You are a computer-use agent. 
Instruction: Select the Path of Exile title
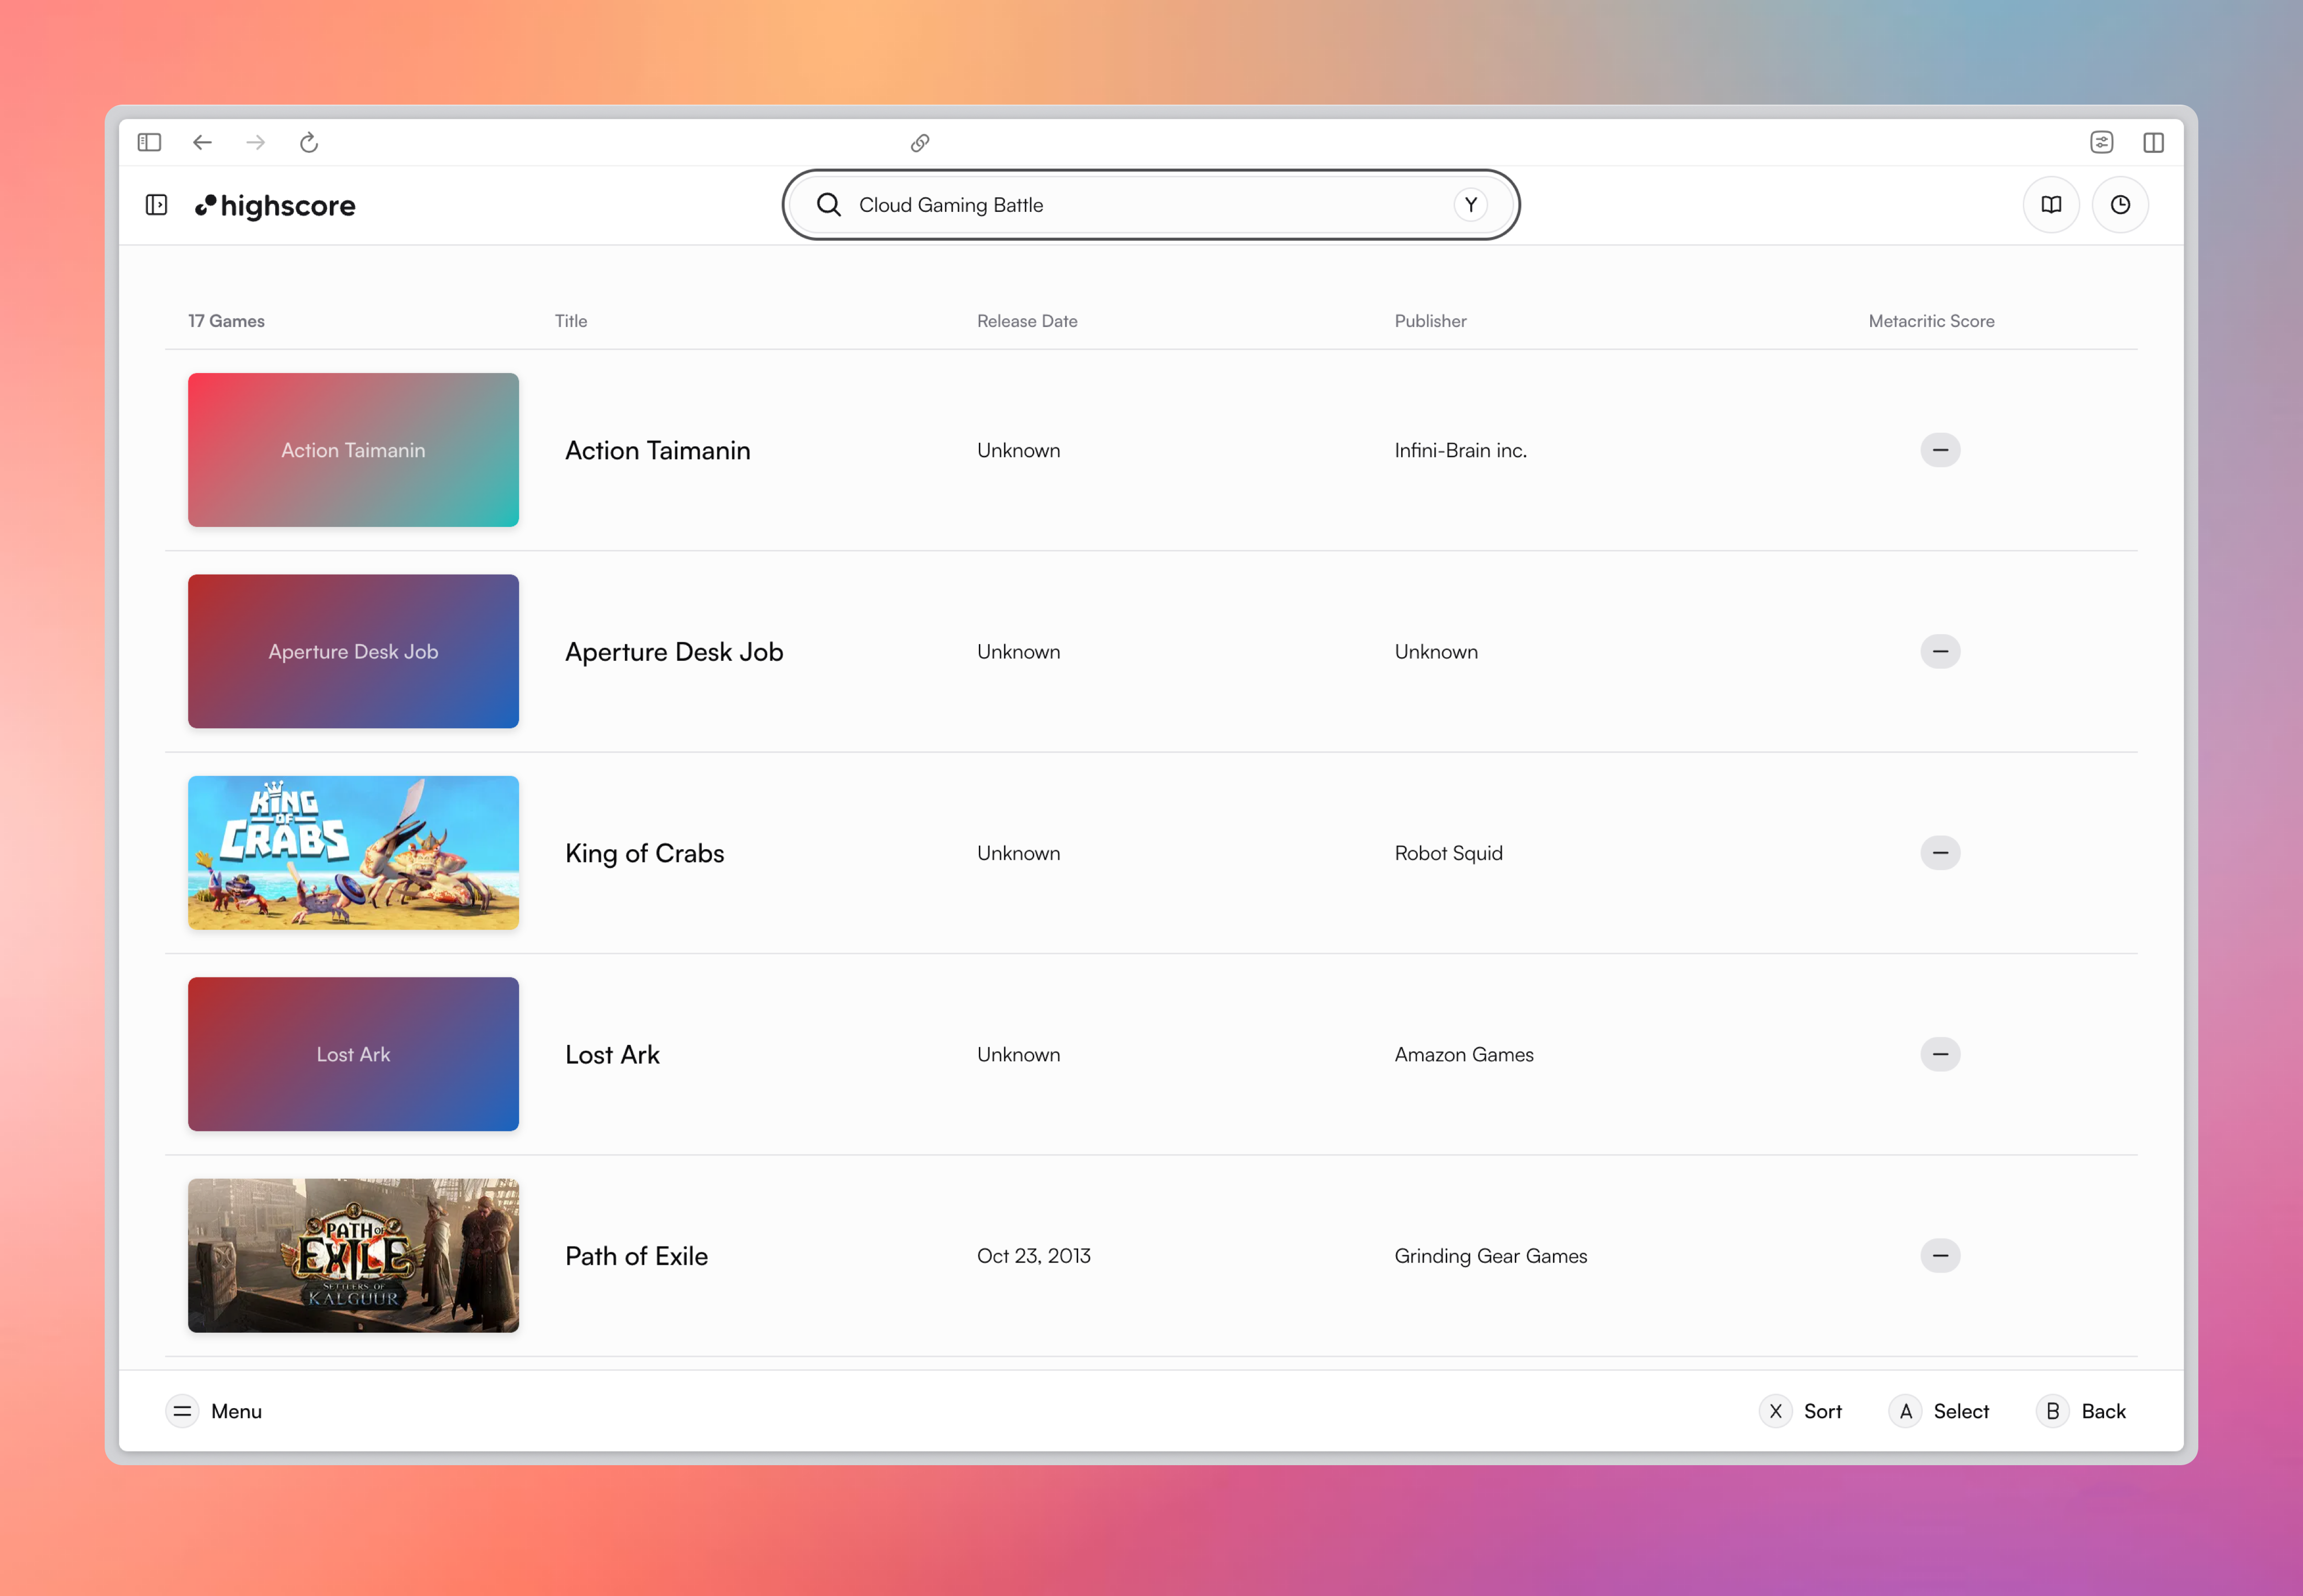point(636,1255)
